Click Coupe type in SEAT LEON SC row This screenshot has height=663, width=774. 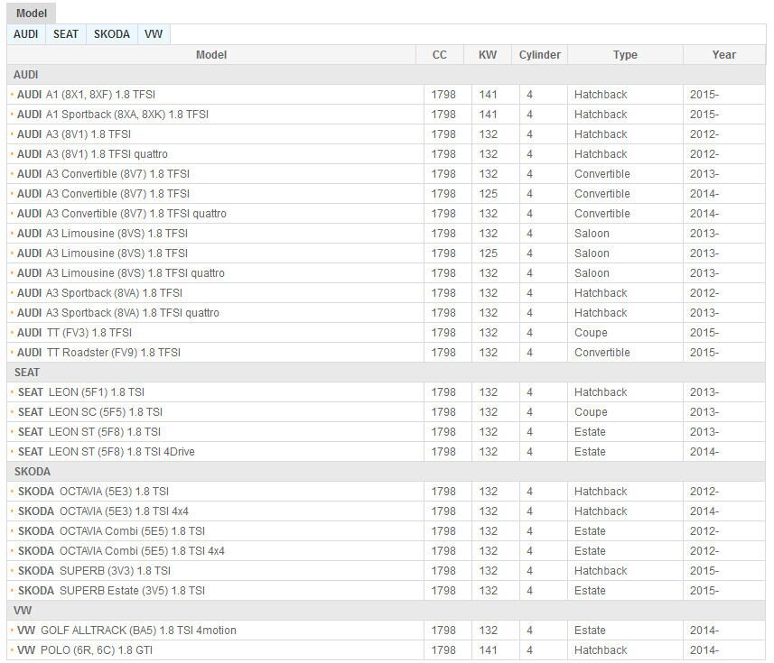(x=591, y=412)
